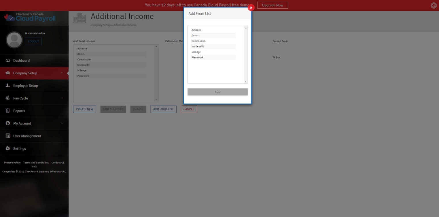Select Mileage in the dialog list
The width and height of the screenshot is (439, 217).
click(x=196, y=52)
